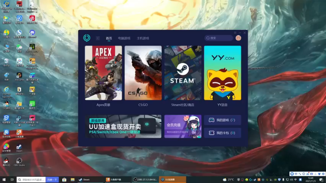The width and height of the screenshot is (326, 183).
Task: Open the 微信 WeChat desktop shortcut
Action: tap(19, 48)
